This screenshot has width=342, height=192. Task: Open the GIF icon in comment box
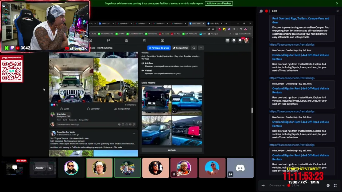pyautogui.click(x=130, y=125)
